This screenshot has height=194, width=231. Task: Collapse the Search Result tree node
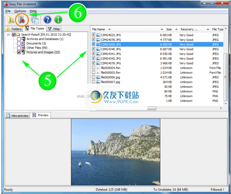click(x=8, y=35)
